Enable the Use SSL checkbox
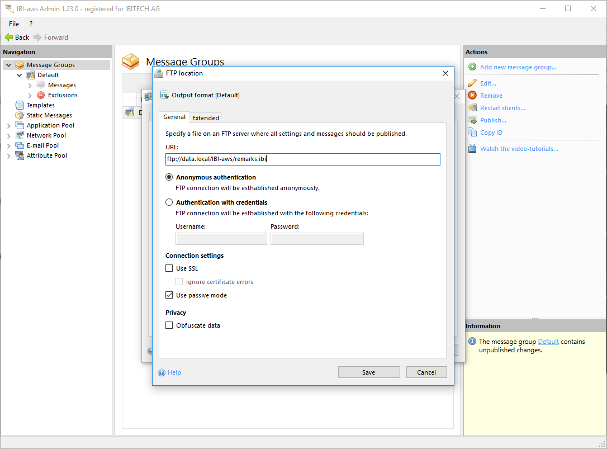This screenshot has width=607, height=449. click(169, 268)
